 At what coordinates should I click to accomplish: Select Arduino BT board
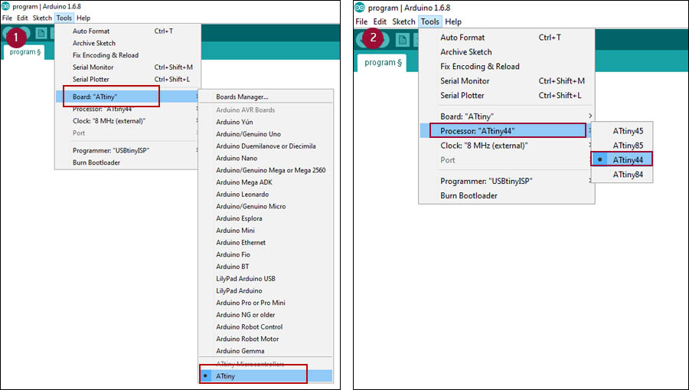pos(266,267)
